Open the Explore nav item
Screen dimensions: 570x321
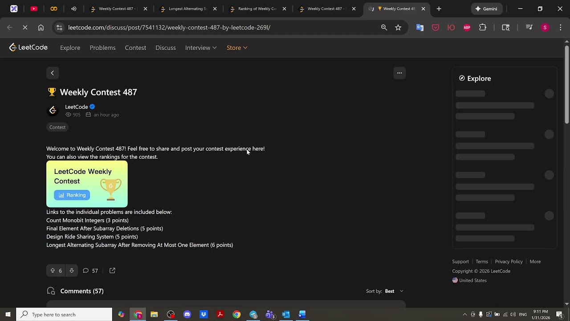(x=70, y=48)
